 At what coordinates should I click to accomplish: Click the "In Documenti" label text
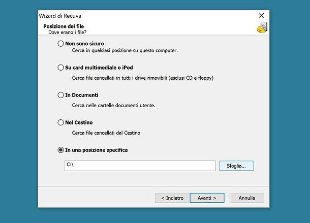click(x=82, y=95)
